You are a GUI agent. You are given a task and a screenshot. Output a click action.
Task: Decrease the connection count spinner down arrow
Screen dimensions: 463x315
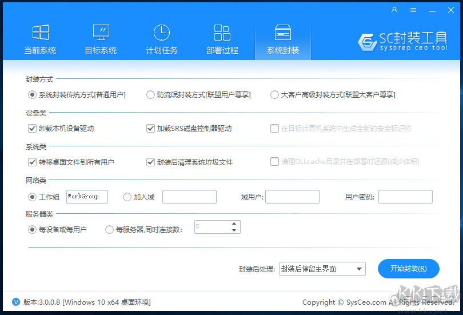coord(234,230)
